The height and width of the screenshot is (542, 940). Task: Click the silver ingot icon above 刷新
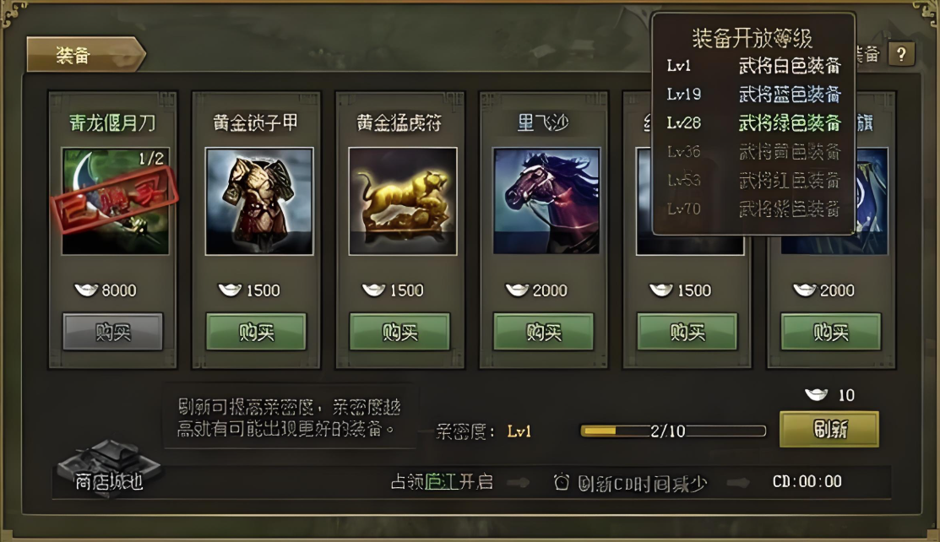coord(816,394)
